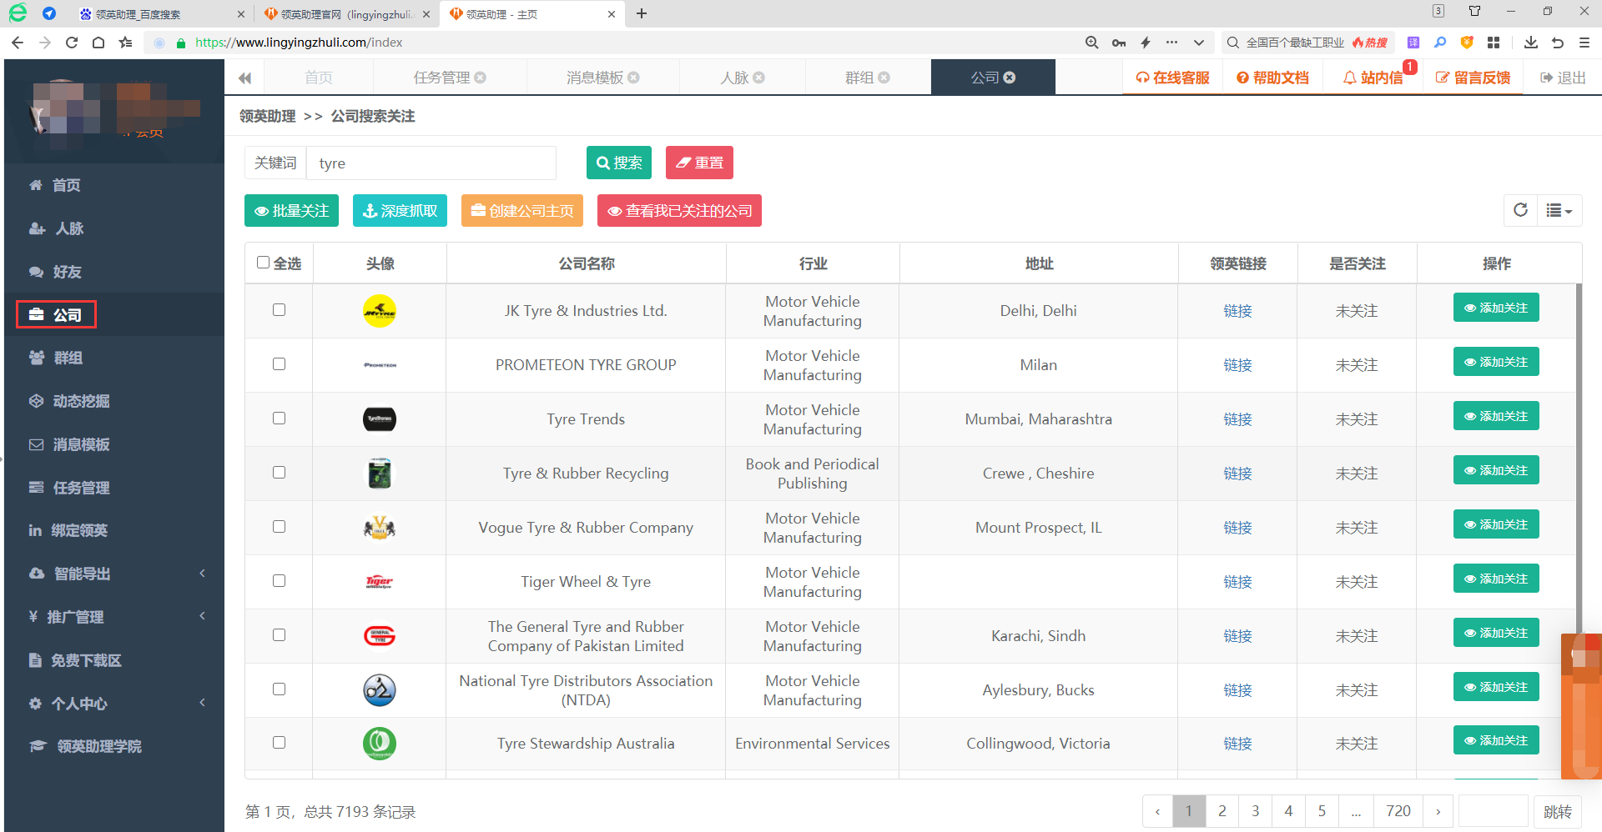1602x832 pixels.
Task: Click the table refresh icon
Action: [1520, 210]
